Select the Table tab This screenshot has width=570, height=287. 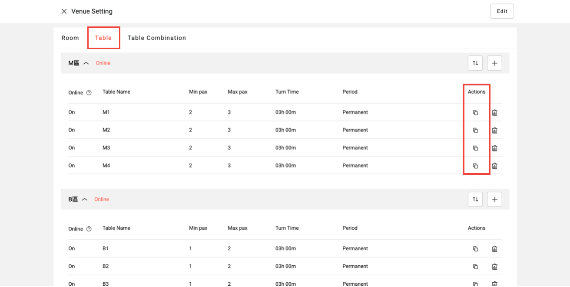[103, 38]
